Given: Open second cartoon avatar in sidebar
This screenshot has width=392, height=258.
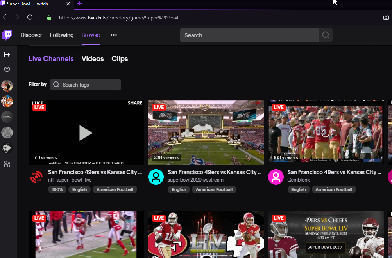Looking at the screenshot, I should coord(7,101).
